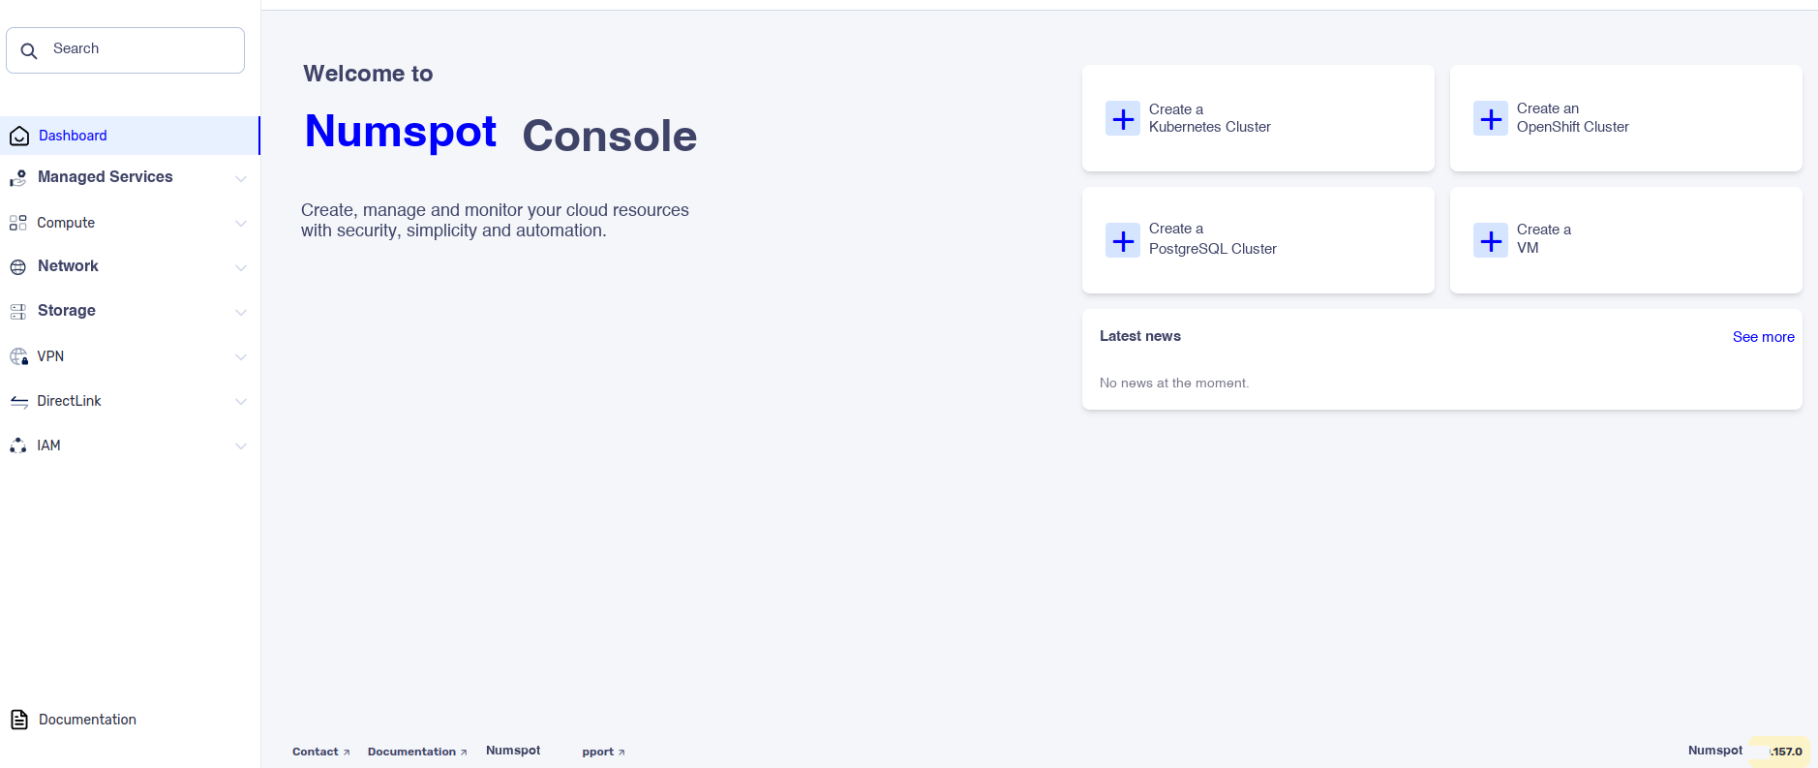Click the IAM icon
Image resolution: width=1818 pixels, height=768 pixels.
pos(18,445)
